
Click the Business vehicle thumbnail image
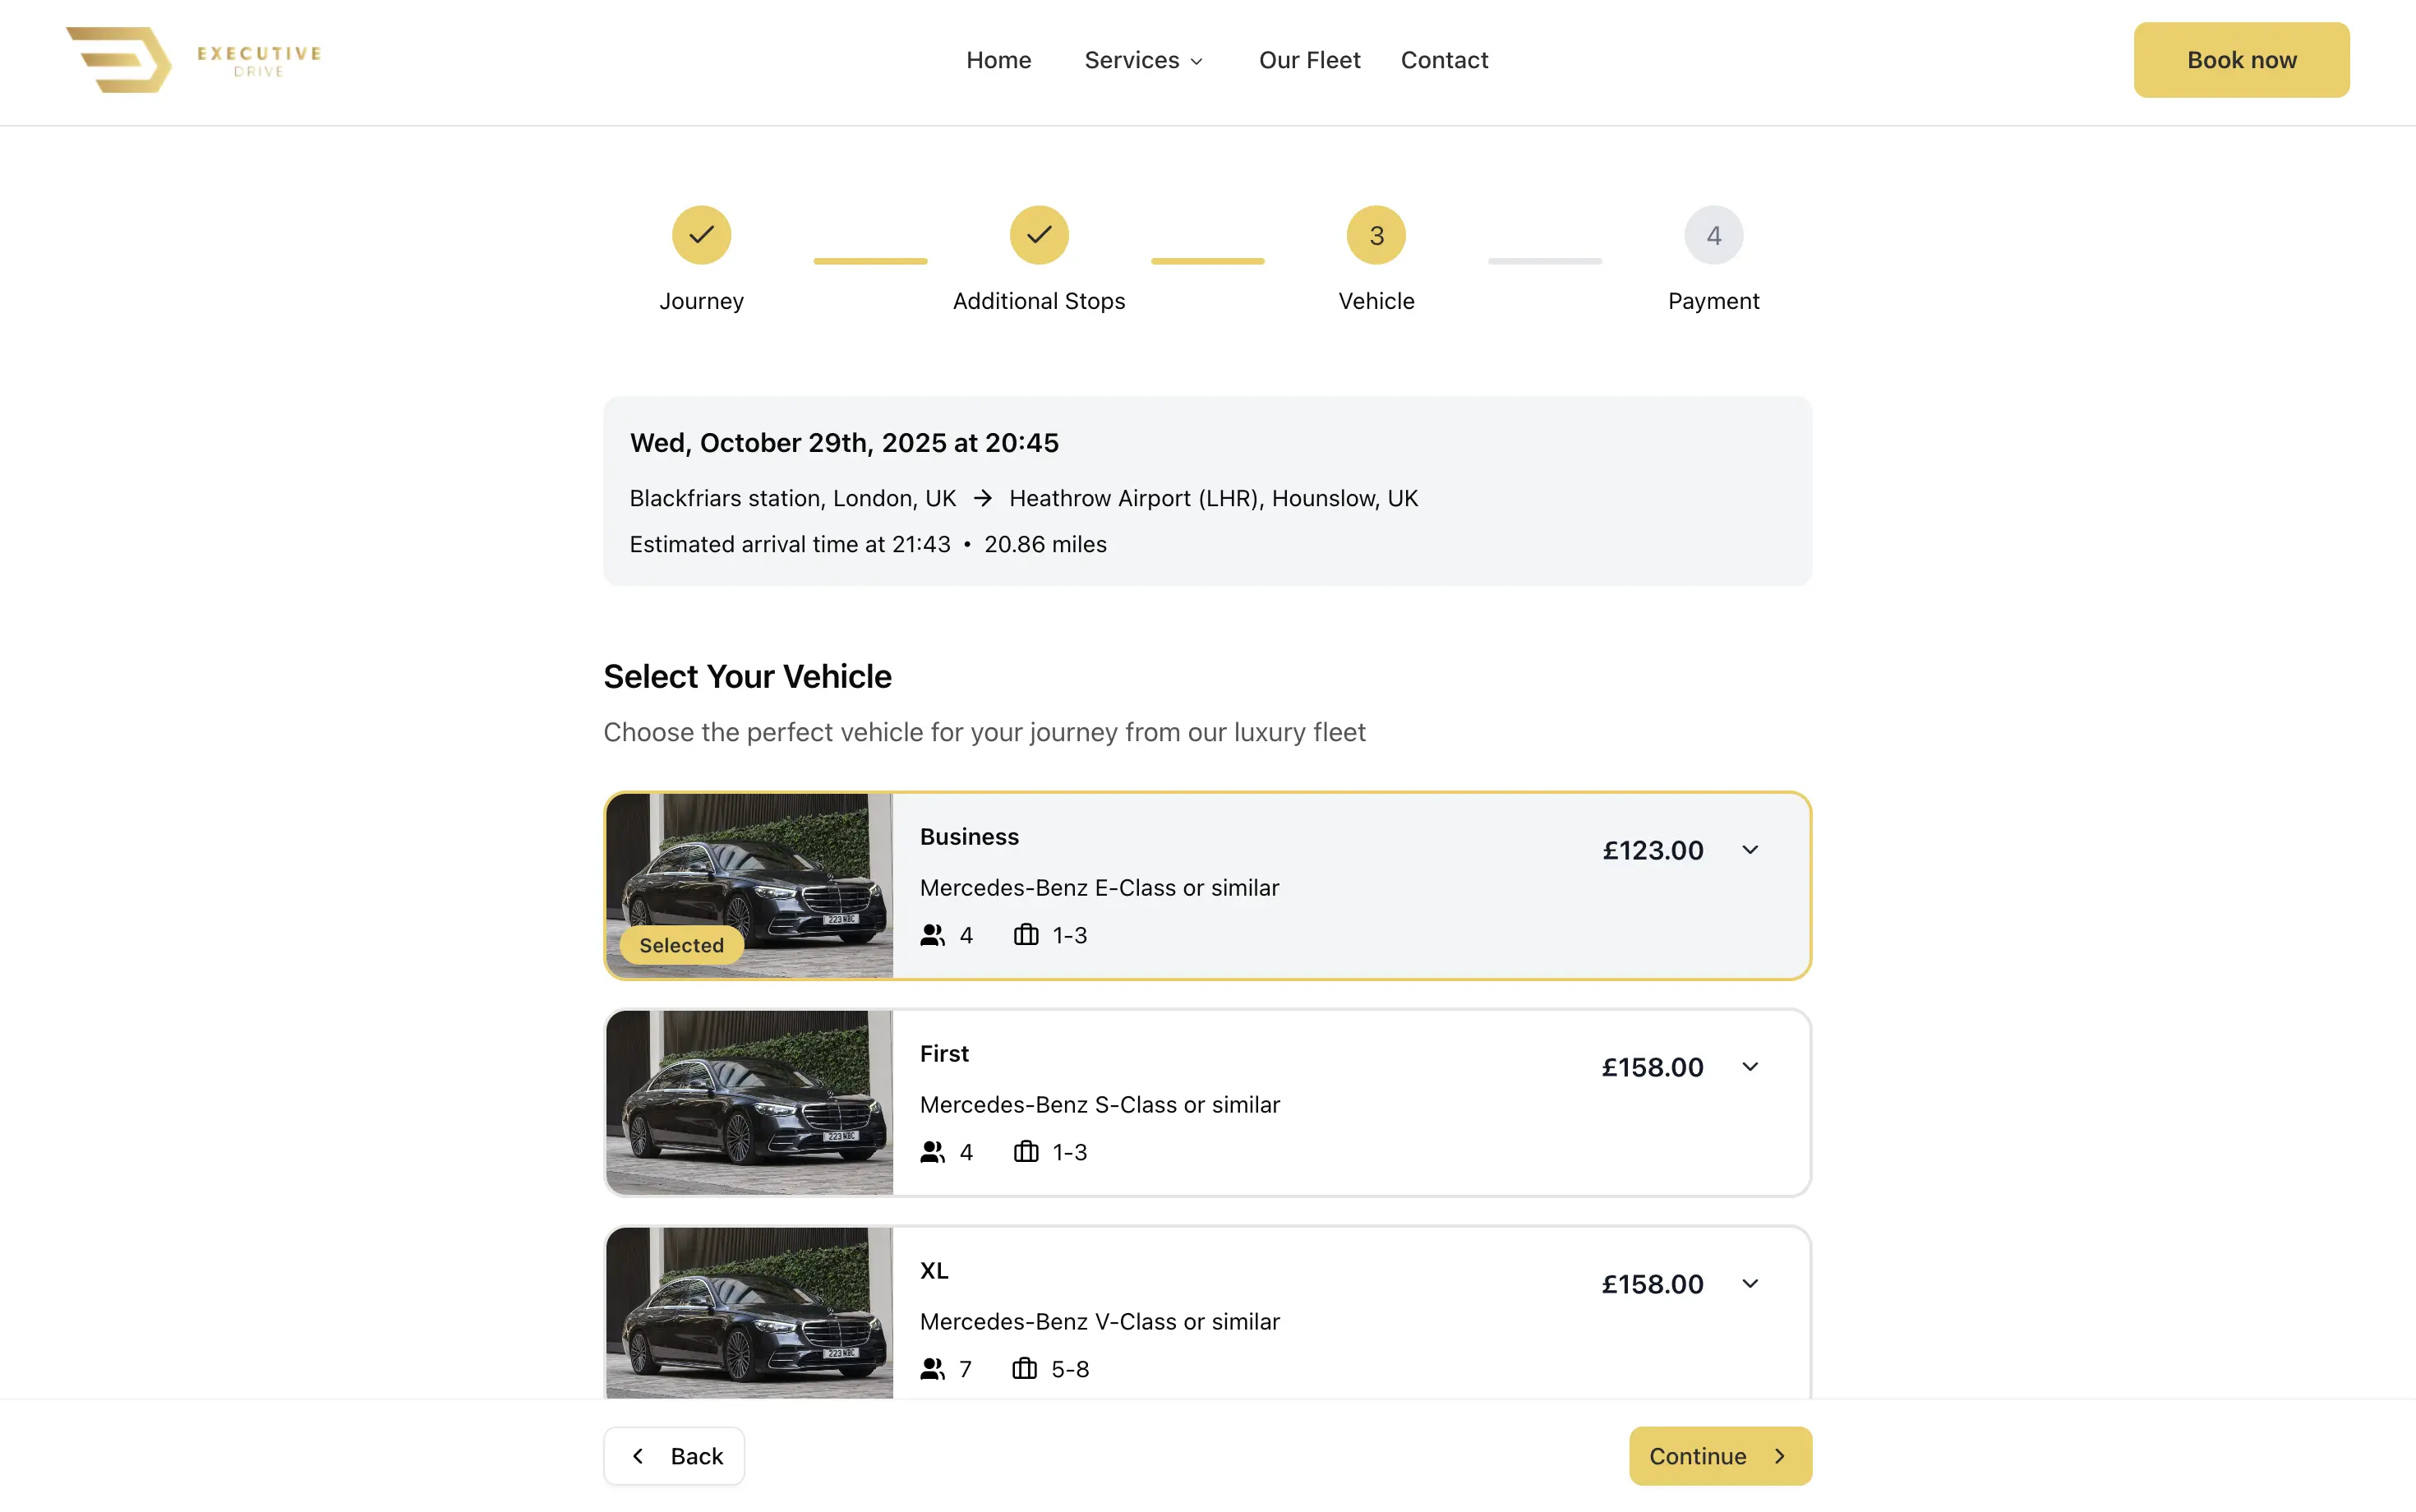click(x=748, y=885)
